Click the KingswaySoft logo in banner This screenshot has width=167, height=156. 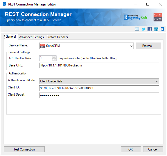(135, 17)
